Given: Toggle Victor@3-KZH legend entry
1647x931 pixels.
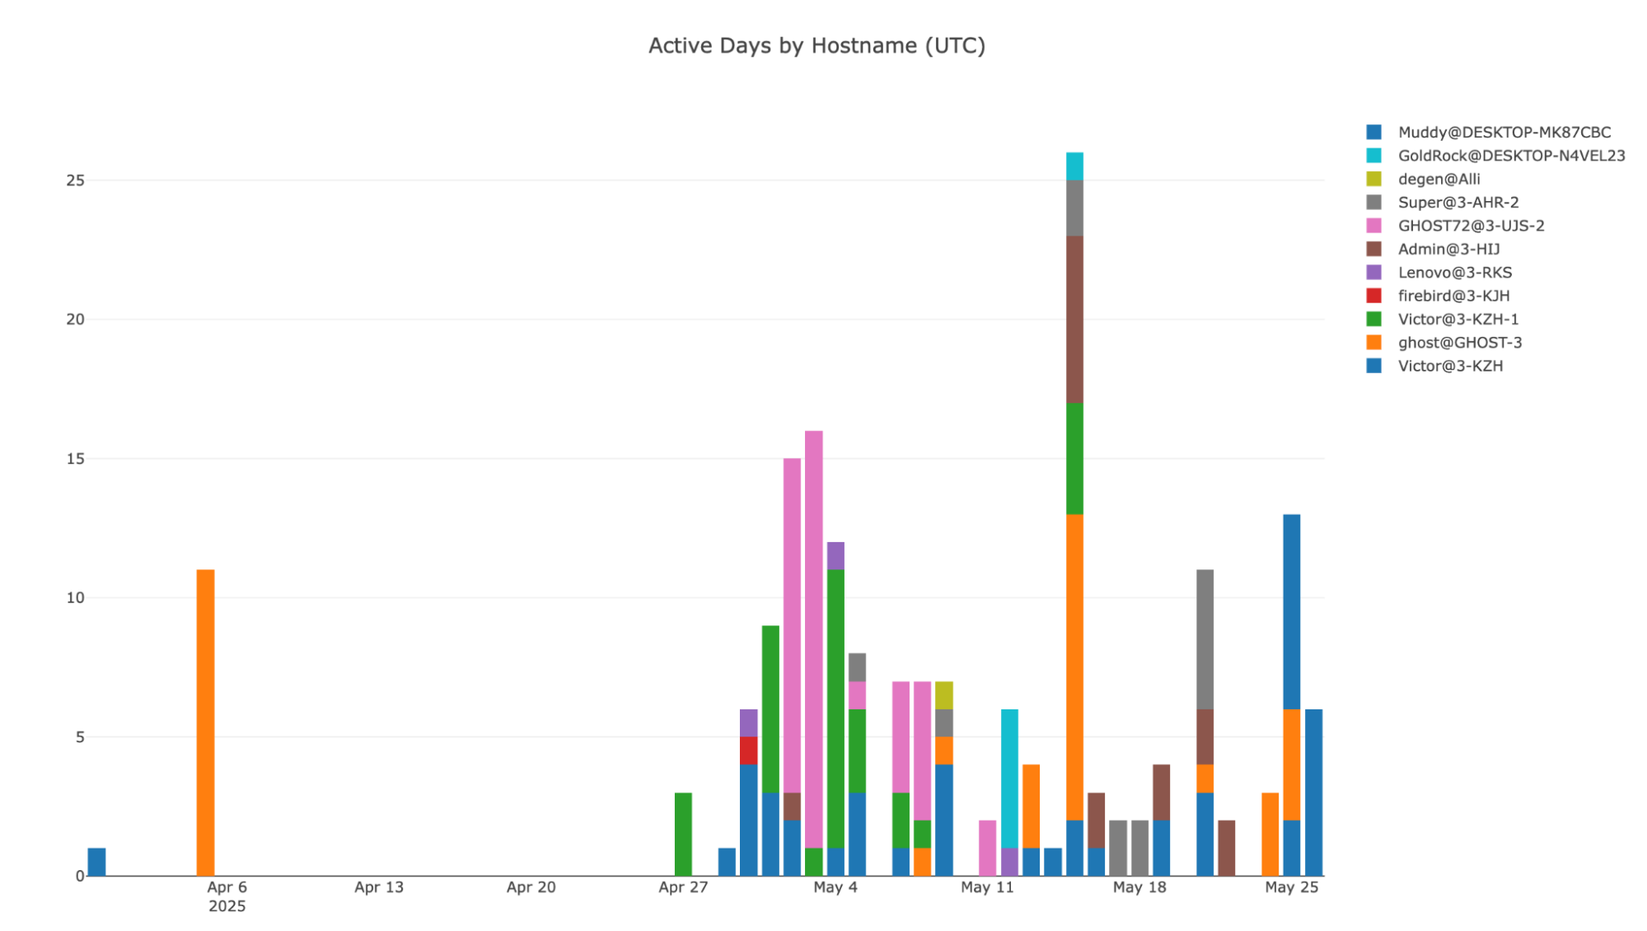Looking at the screenshot, I should pyautogui.click(x=1449, y=366).
